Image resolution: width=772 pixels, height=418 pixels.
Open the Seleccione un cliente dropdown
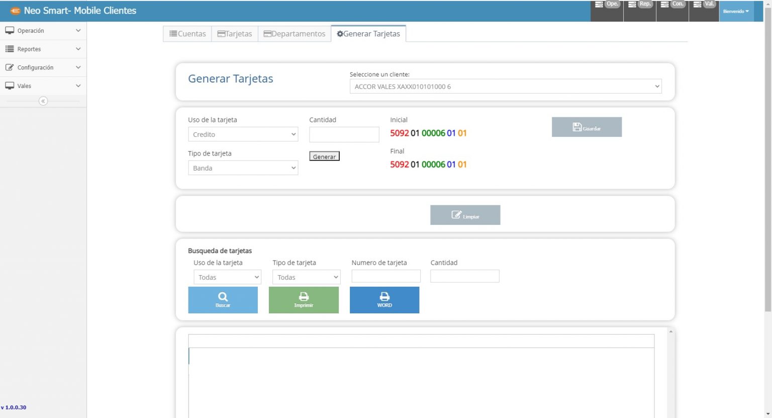(505, 86)
